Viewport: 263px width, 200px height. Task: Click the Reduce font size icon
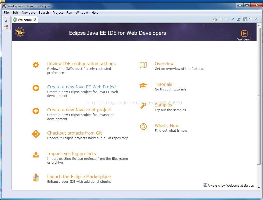(x=233, y=19)
